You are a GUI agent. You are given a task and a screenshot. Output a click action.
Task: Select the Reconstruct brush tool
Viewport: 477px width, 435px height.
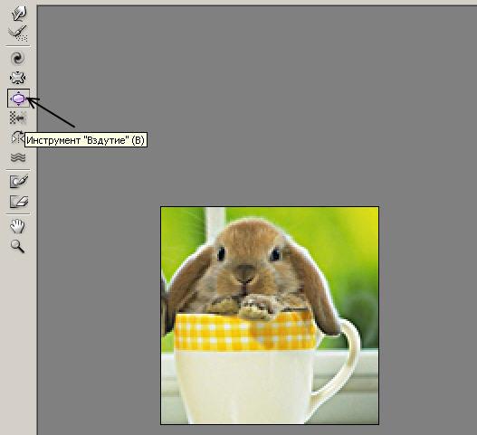[18, 33]
